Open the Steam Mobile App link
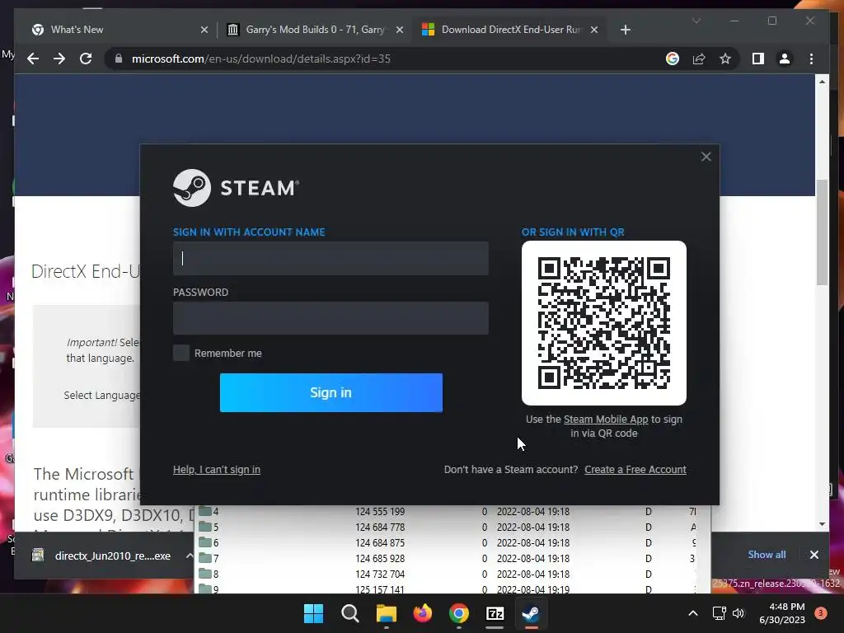Image resolution: width=844 pixels, height=633 pixels. (x=606, y=420)
